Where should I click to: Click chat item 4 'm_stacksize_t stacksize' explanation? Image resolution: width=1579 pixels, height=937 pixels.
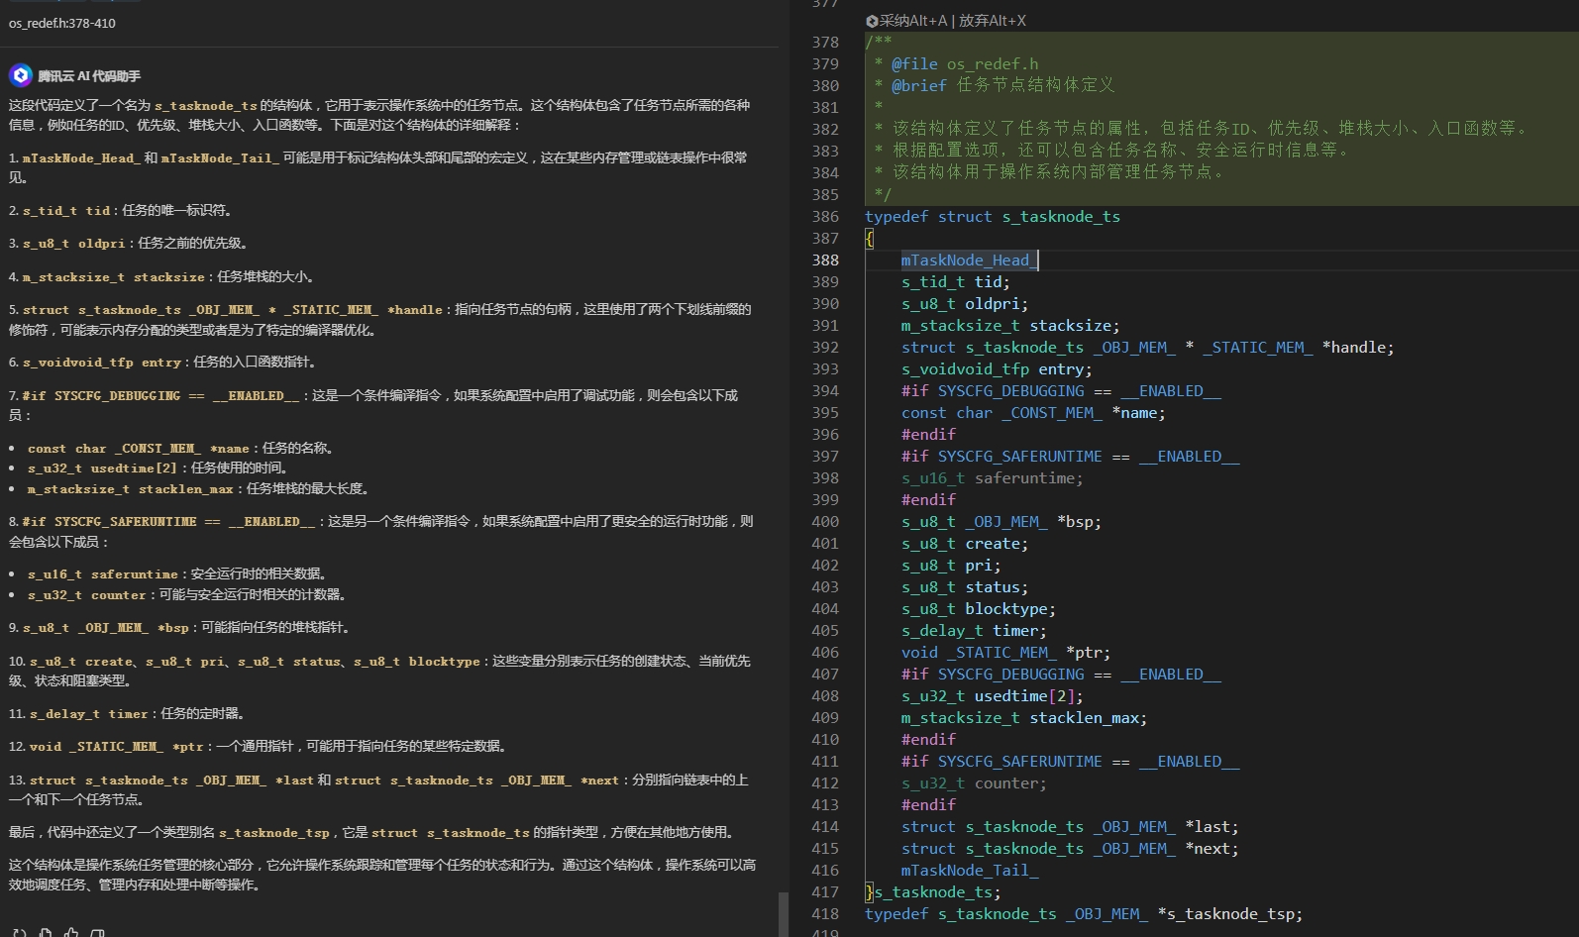pos(161,276)
